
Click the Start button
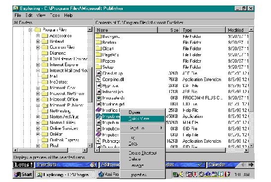pos(23,175)
